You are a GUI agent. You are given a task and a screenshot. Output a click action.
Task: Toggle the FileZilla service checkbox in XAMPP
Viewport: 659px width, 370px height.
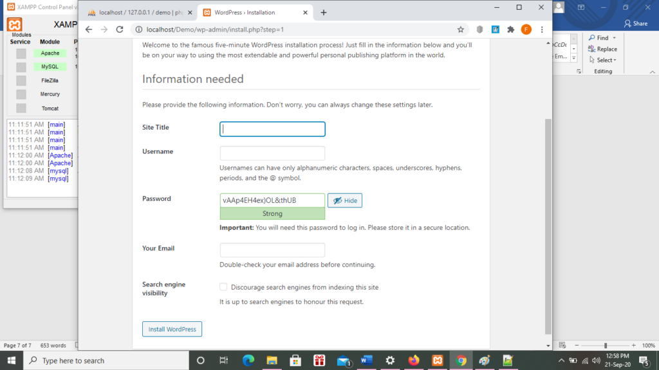21,80
